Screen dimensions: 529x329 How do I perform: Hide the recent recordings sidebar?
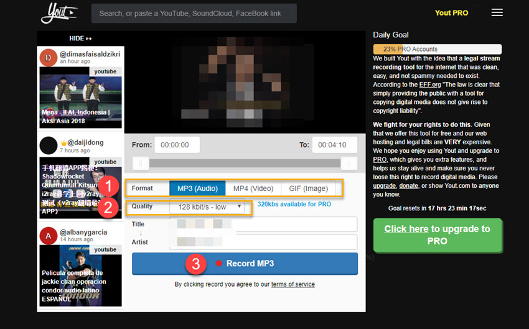tap(80, 39)
